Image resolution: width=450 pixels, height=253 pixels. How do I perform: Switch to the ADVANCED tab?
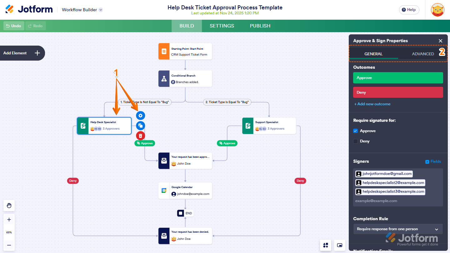[x=423, y=54]
